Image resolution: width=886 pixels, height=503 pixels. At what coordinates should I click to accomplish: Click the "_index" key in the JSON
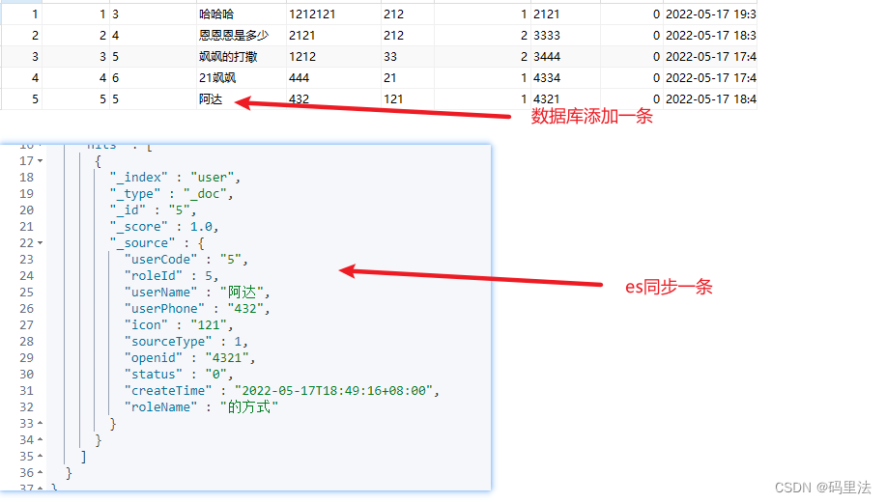139,178
